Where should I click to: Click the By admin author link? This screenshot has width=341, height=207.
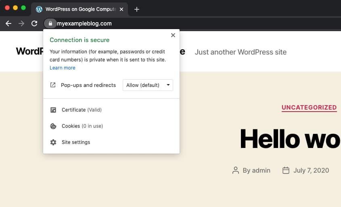coord(256,170)
